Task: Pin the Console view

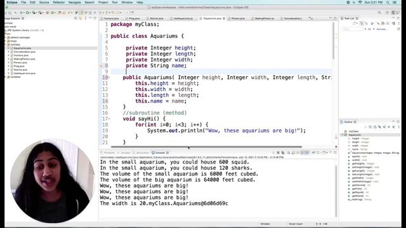Action: coord(313,153)
